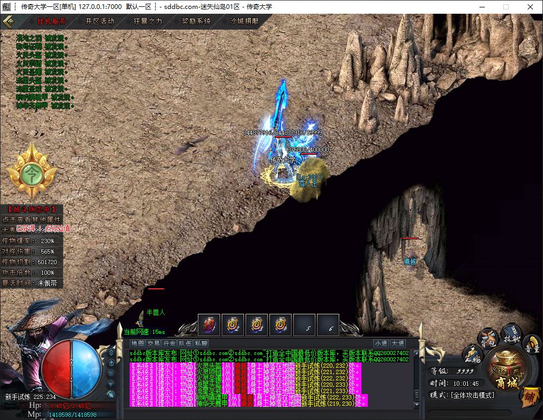
Task: Click the 半兽人 monster label
Action: coord(156,313)
